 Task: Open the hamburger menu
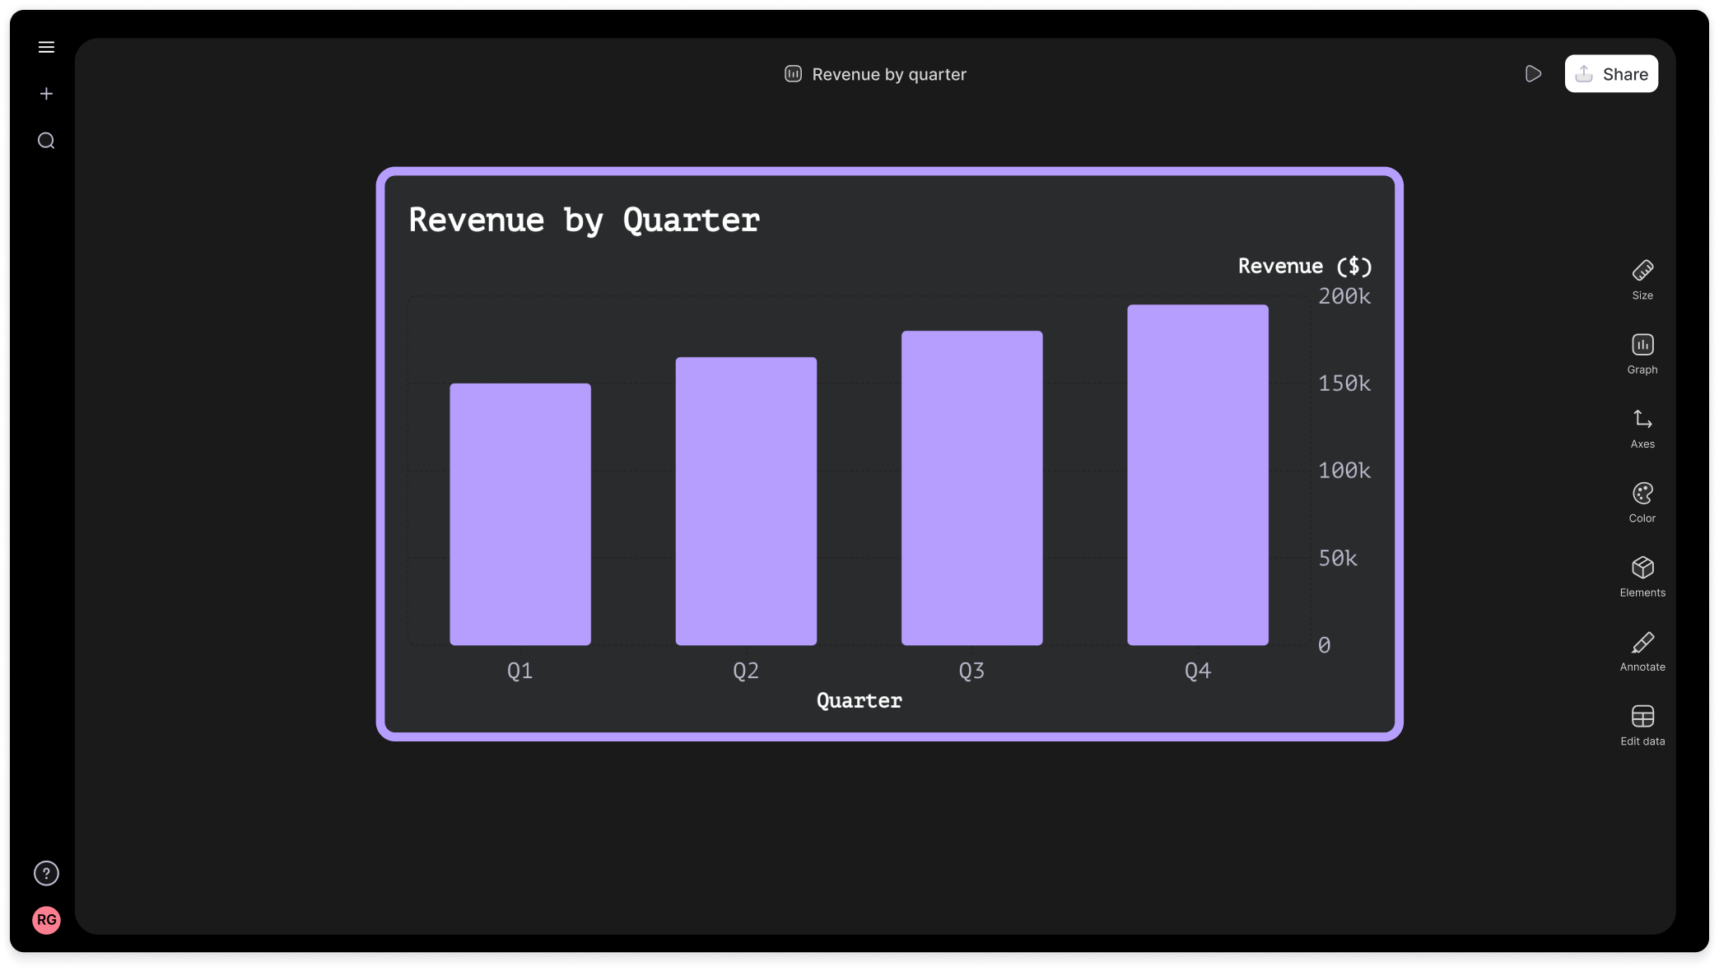[x=46, y=48]
